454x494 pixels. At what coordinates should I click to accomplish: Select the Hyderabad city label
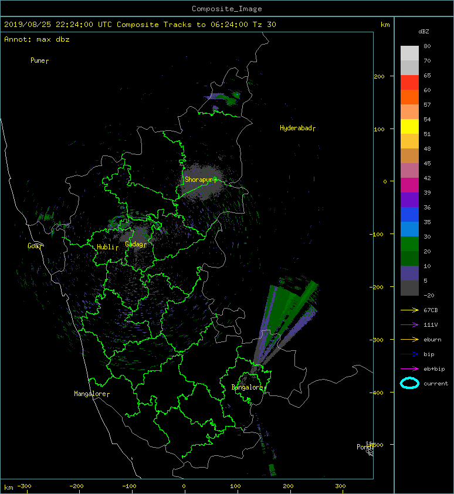[x=297, y=128]
